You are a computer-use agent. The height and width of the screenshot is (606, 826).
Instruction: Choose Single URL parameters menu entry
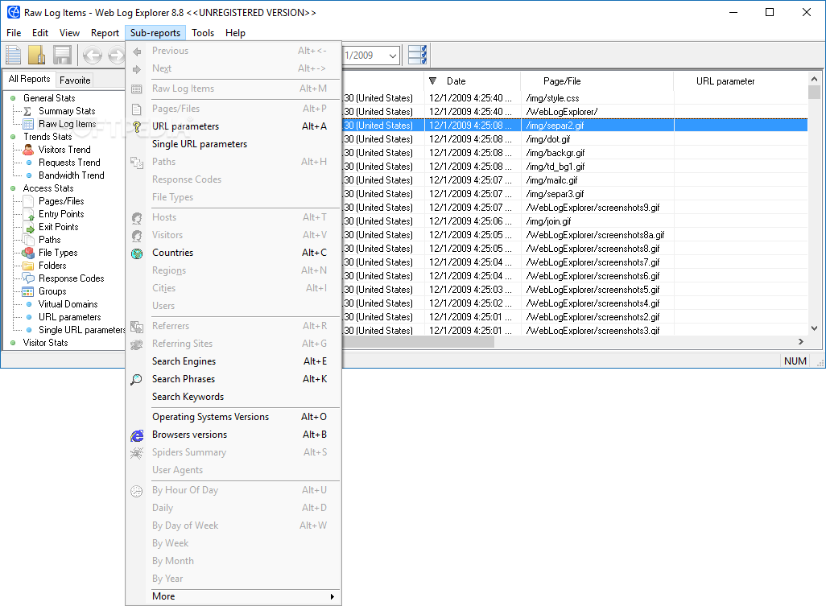pos(233,144)
